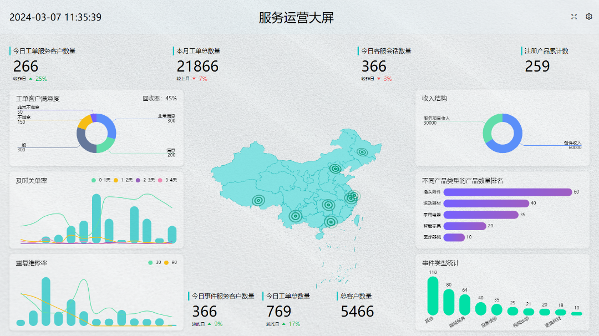This screenshot has height=336, width=599.
Task: Click the map marker in Guangdong
Action: tap(331, 222)
